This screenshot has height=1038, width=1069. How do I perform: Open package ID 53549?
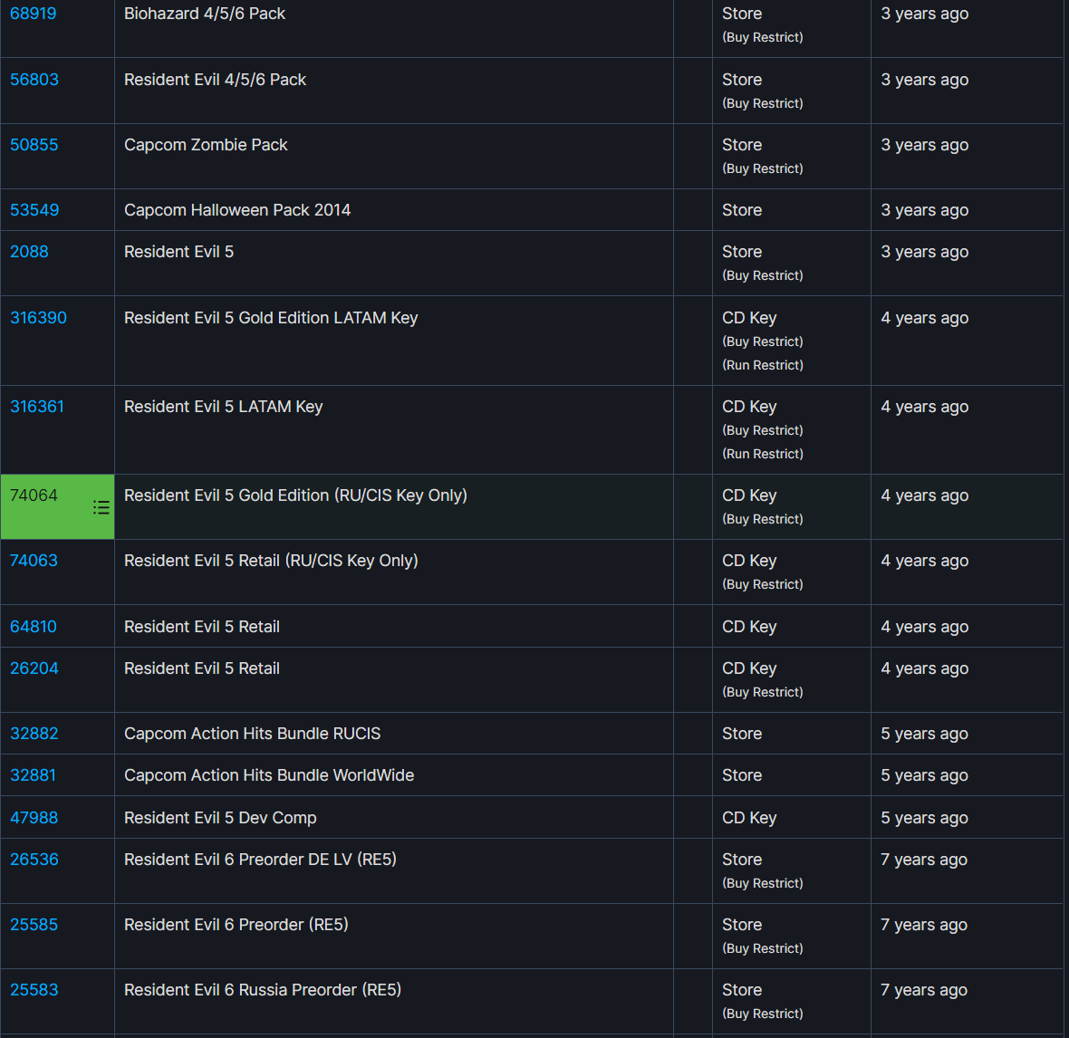[34, 210]
